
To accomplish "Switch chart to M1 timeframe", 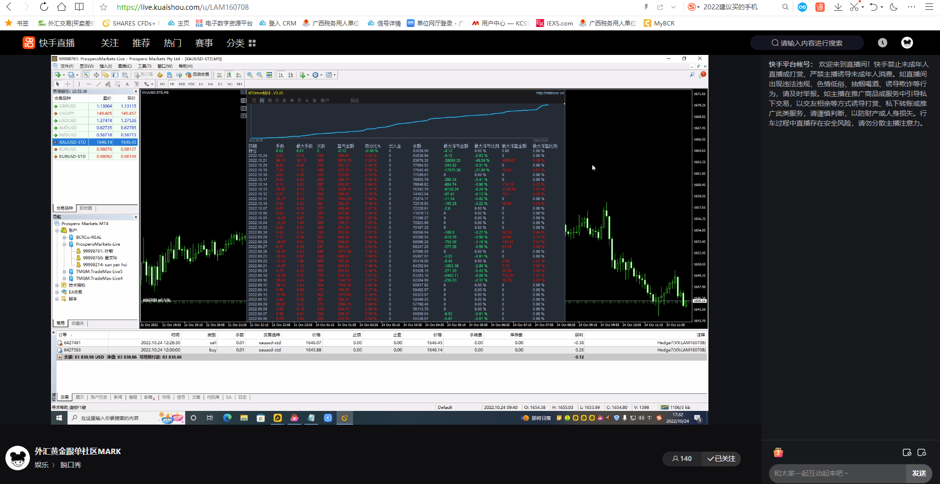I will click(x=163, y=84).
